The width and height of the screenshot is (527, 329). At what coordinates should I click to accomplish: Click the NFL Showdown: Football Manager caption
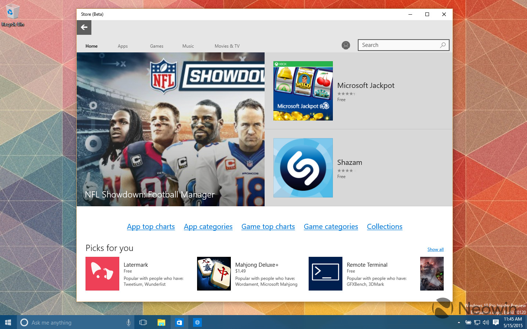click(150, 195)
